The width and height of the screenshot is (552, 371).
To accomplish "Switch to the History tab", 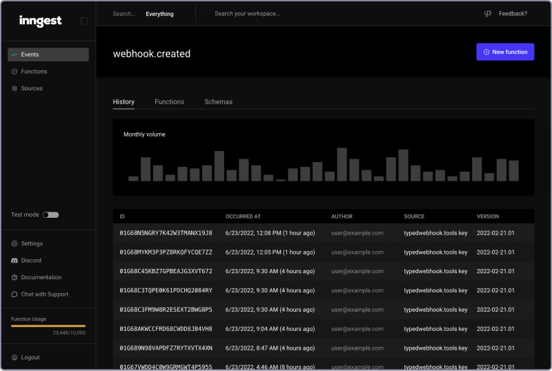I will [124, 102].
